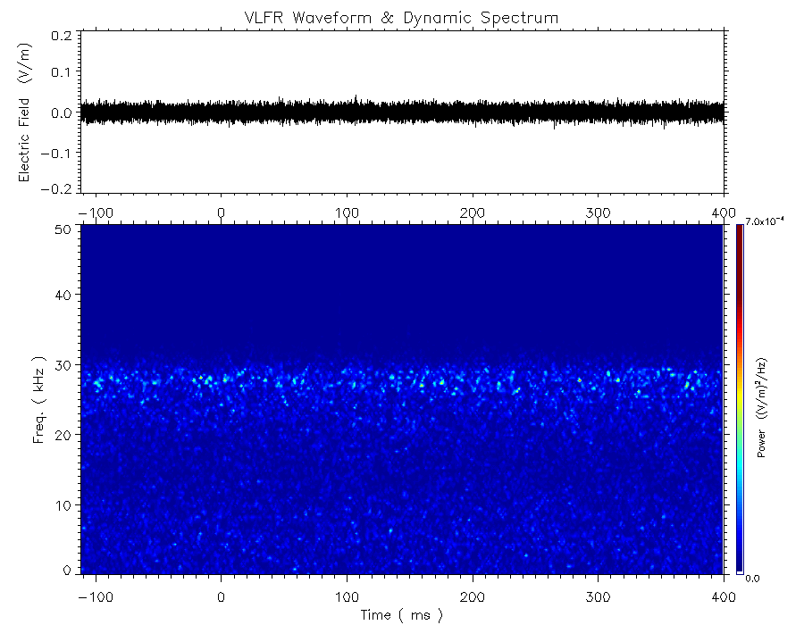Click the orange hotspot in the spectrum near 285 ms
This screenshot has height=625, width=804.
click(x=579, y=380)
